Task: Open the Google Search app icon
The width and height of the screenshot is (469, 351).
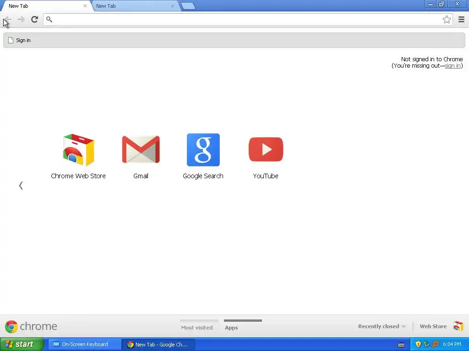Action: pyautogui.click(x=203, y=150)
